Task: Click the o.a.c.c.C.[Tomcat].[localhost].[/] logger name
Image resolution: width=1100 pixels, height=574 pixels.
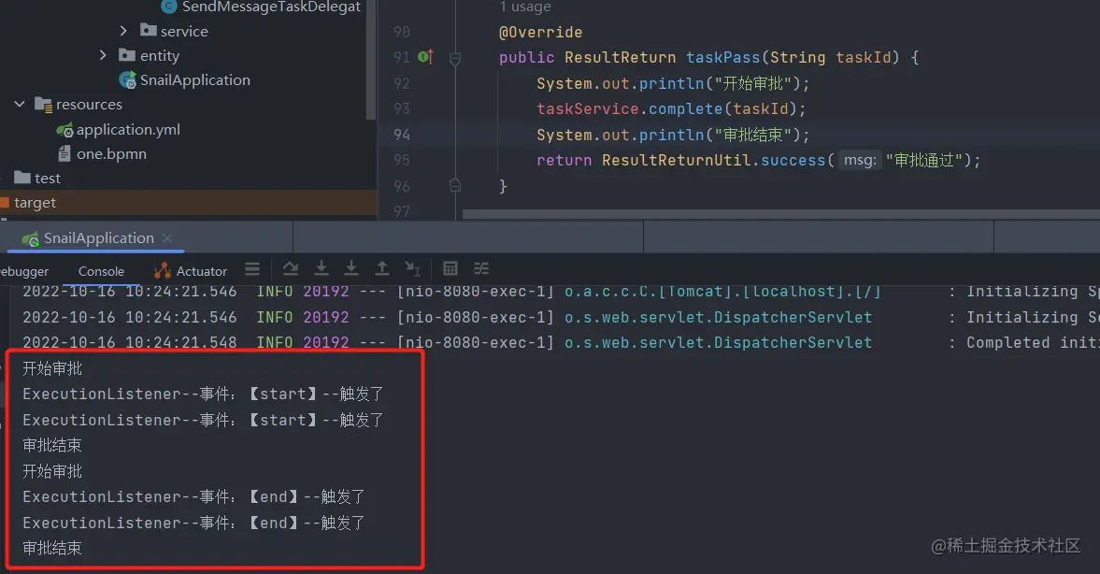Action: [722, 292]
